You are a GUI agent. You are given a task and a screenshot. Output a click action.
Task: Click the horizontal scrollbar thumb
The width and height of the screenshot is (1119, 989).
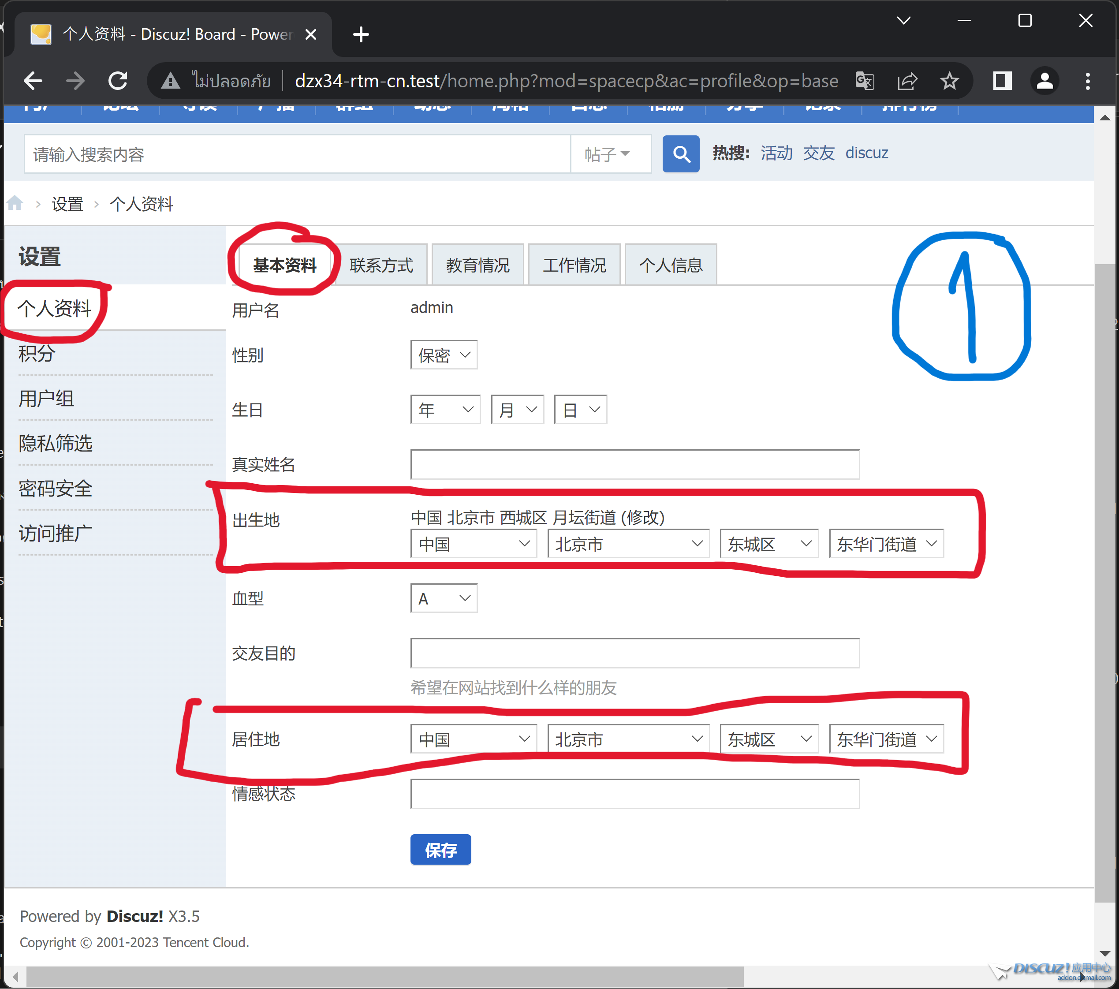pos(385,977)
